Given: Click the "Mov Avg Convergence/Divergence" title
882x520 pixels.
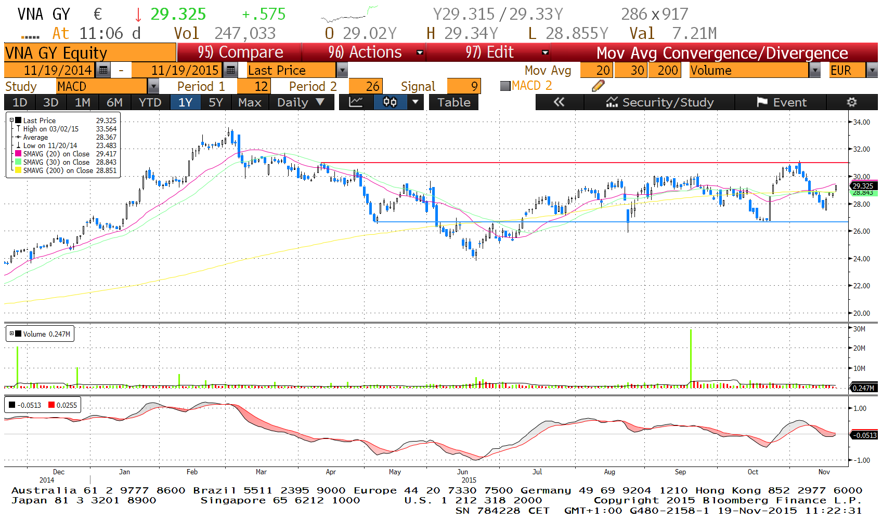Looking at the screenshot, I should click(722, 52).
